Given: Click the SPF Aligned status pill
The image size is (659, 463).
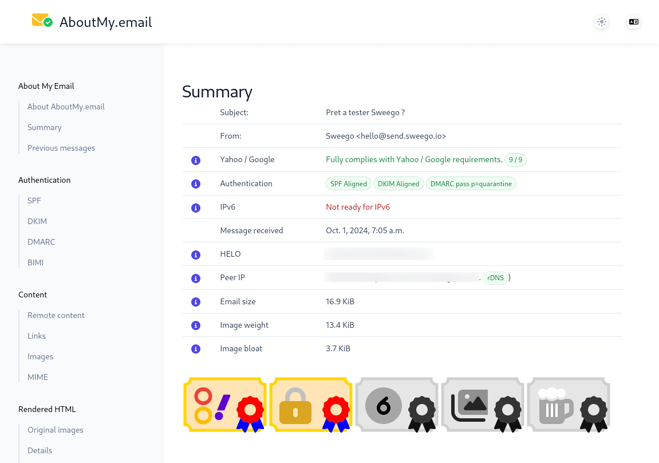Looking at the screenshot, I should pos(348,183).
